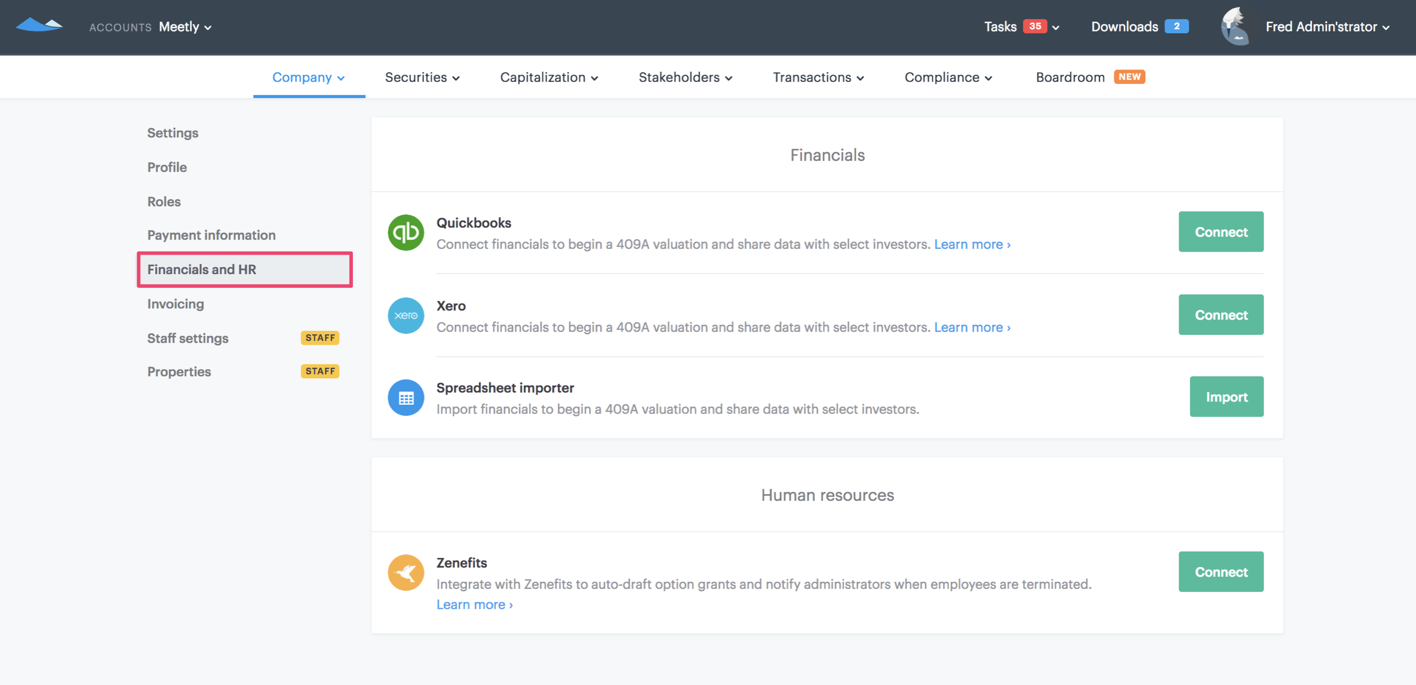Connect Xero
The image size is (1416, 685).
1221,314
